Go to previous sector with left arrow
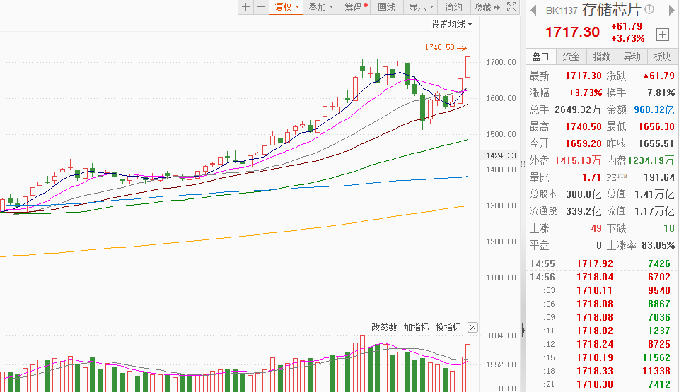The image size is (679, 392). coord(533,10)
